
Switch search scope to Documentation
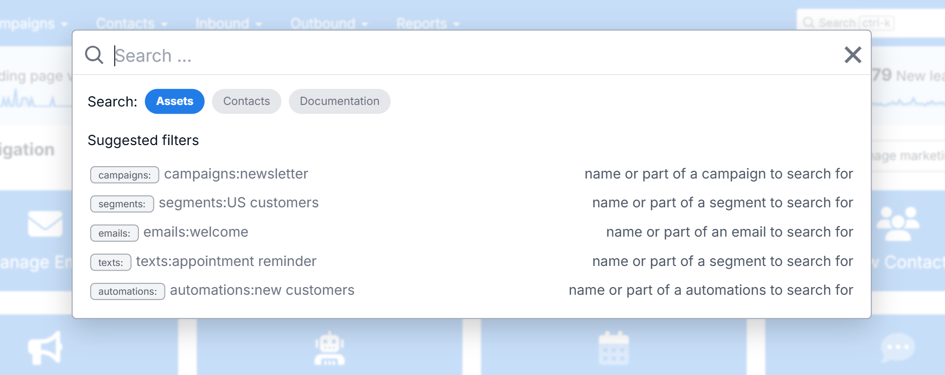[x=340, y=101]
